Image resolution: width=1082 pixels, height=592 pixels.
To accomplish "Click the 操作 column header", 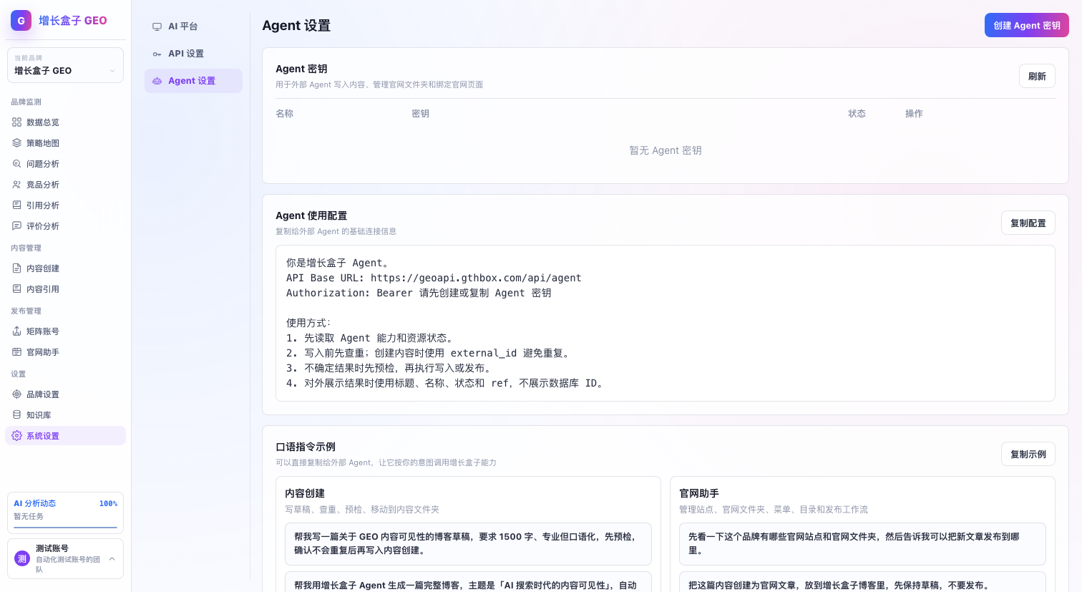I will point(915,114).
